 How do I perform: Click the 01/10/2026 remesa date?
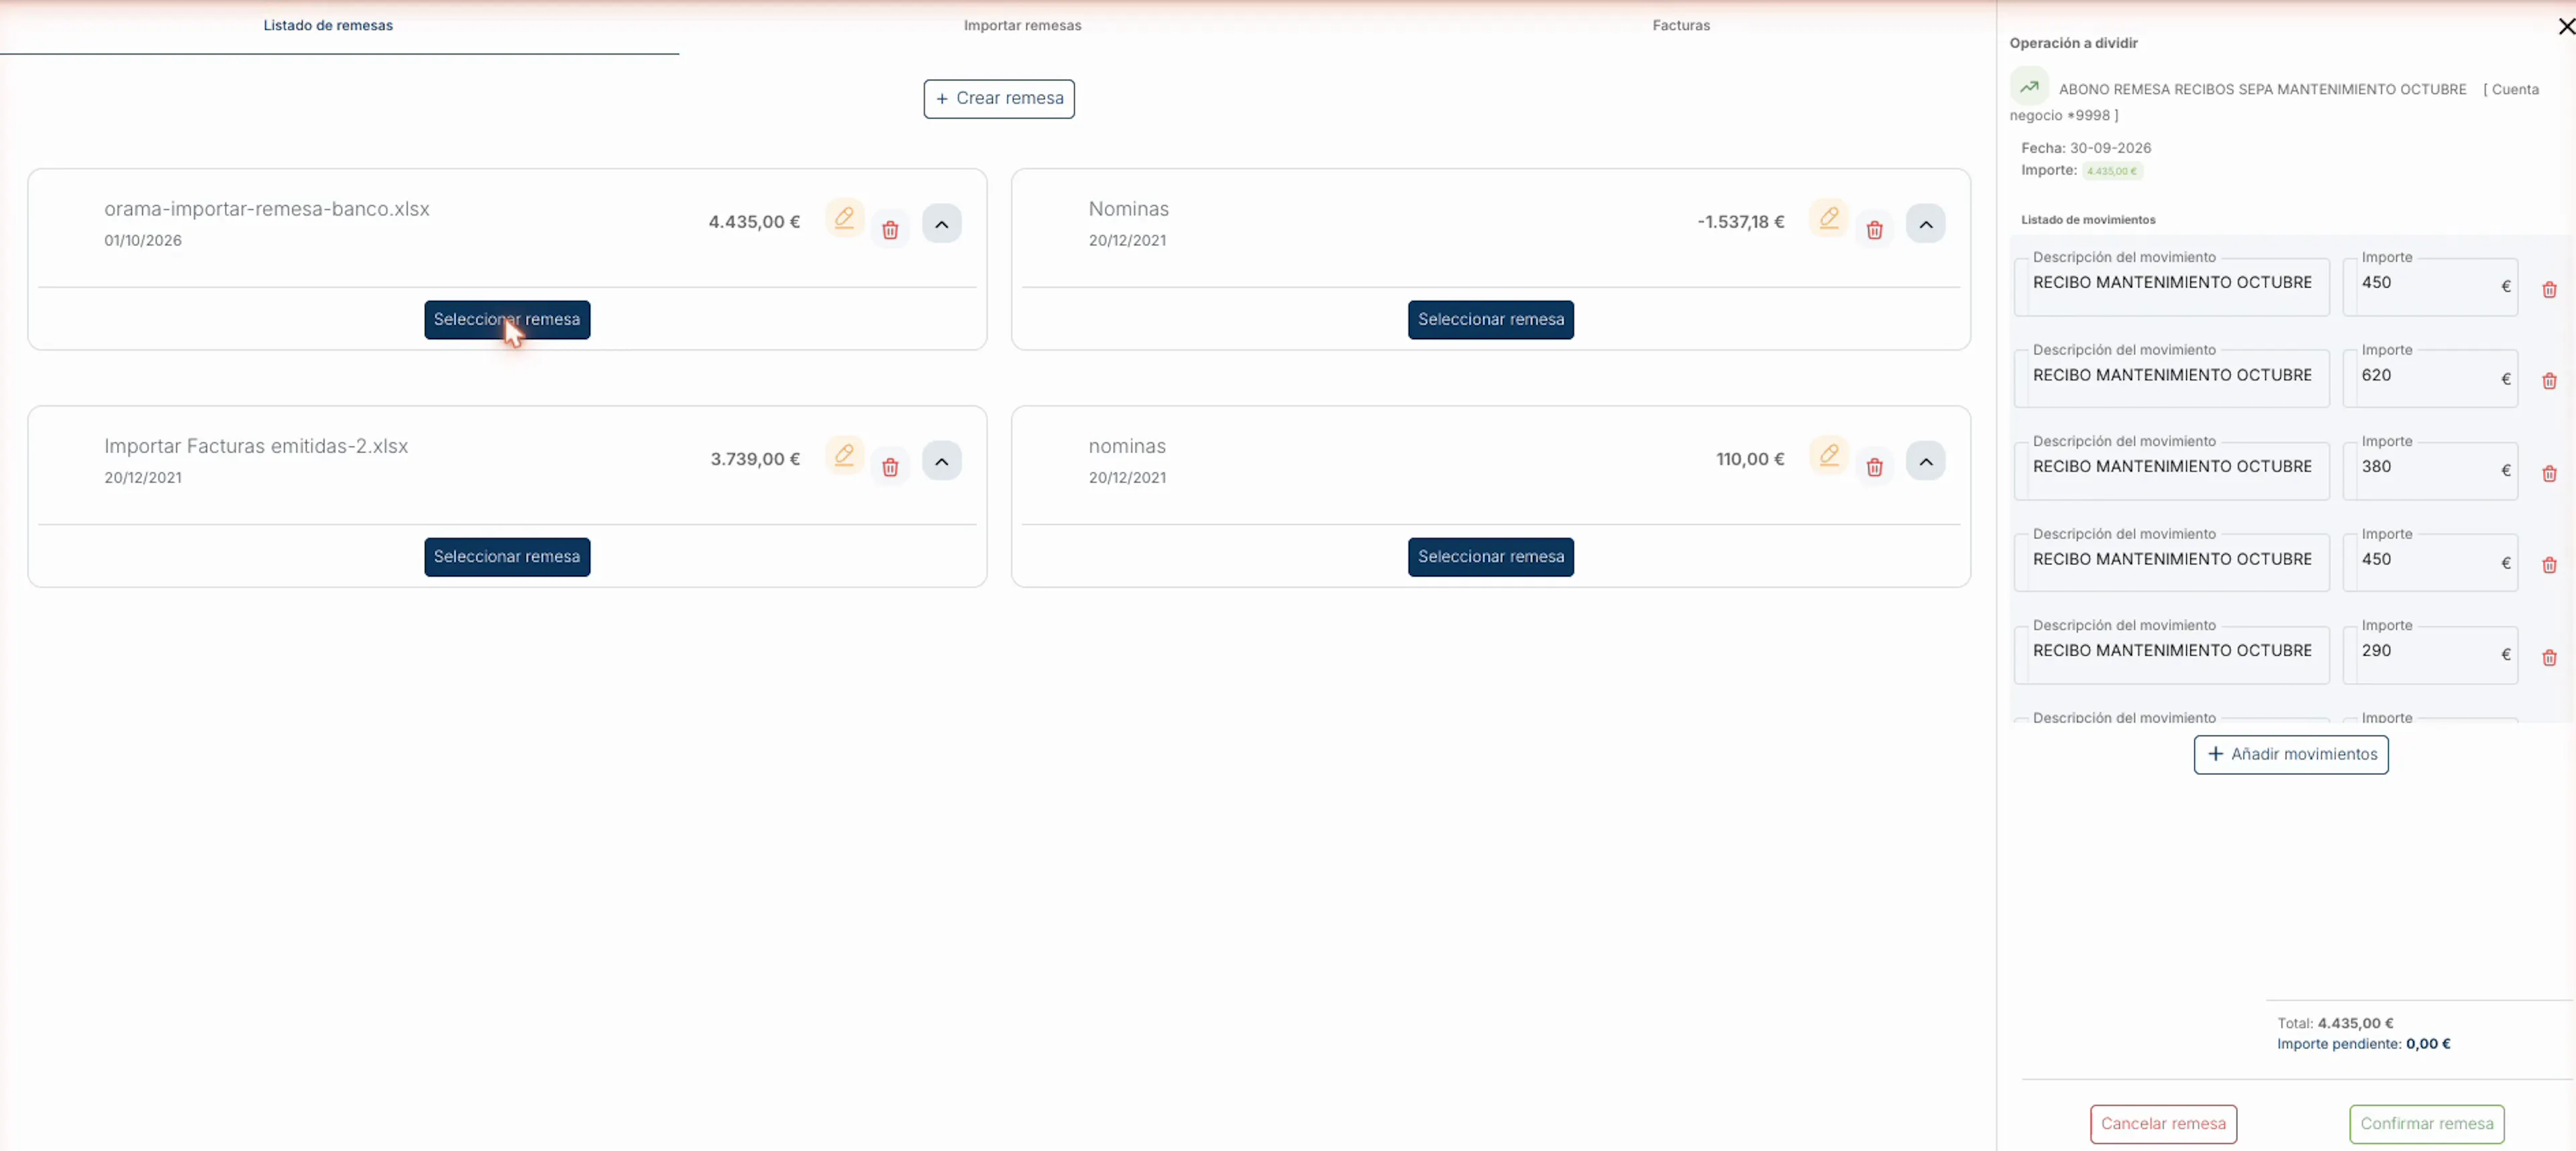pos(143,240)
